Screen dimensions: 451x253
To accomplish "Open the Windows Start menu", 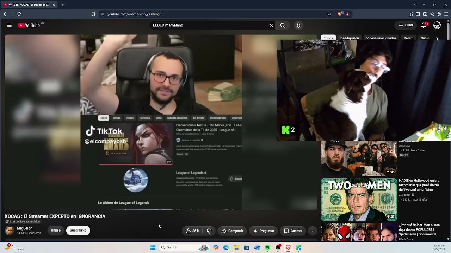I will 153,247.
